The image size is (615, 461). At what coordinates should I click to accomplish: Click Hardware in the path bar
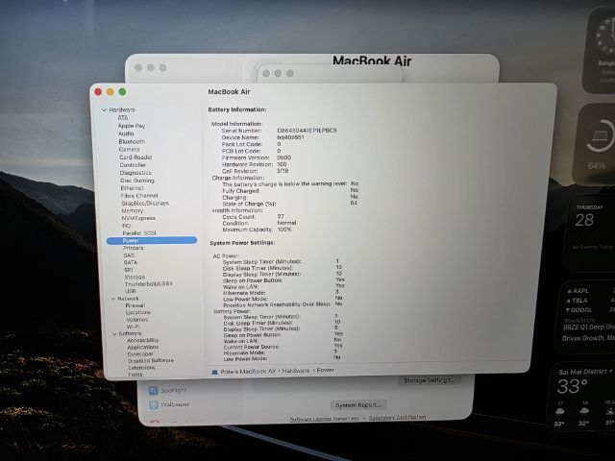point(296,371)
